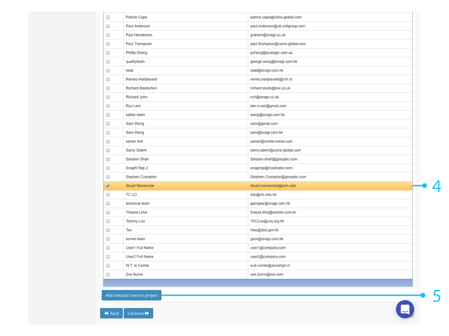This screenshot has height=336, width=449.
Task: Click the name tunnel team
Action: (x=135, y=239)
